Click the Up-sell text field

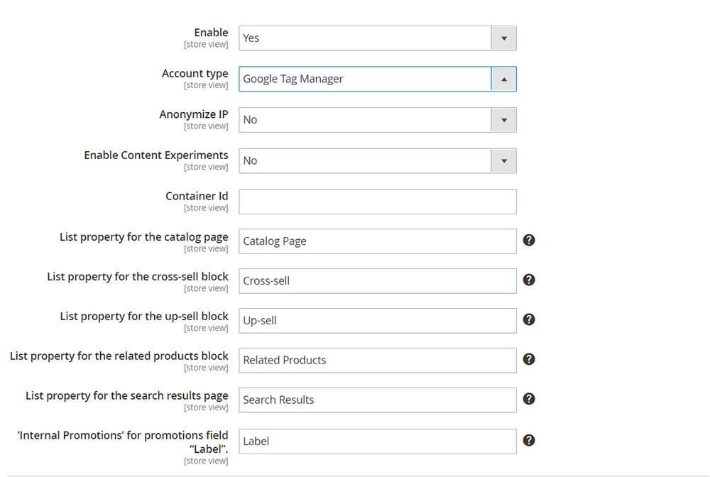(376, 320)
